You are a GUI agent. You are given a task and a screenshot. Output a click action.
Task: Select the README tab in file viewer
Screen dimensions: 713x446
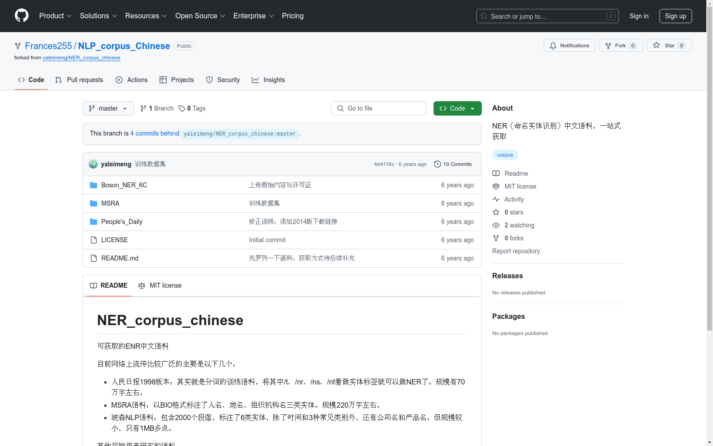109,285
